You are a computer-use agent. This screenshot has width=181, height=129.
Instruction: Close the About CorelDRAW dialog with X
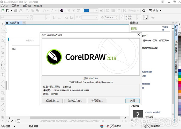coord(139,34)
